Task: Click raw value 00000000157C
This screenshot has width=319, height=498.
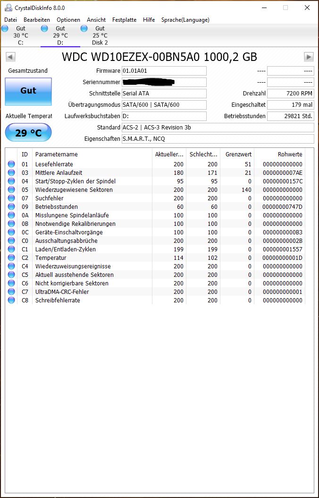Action: point(283,181)
